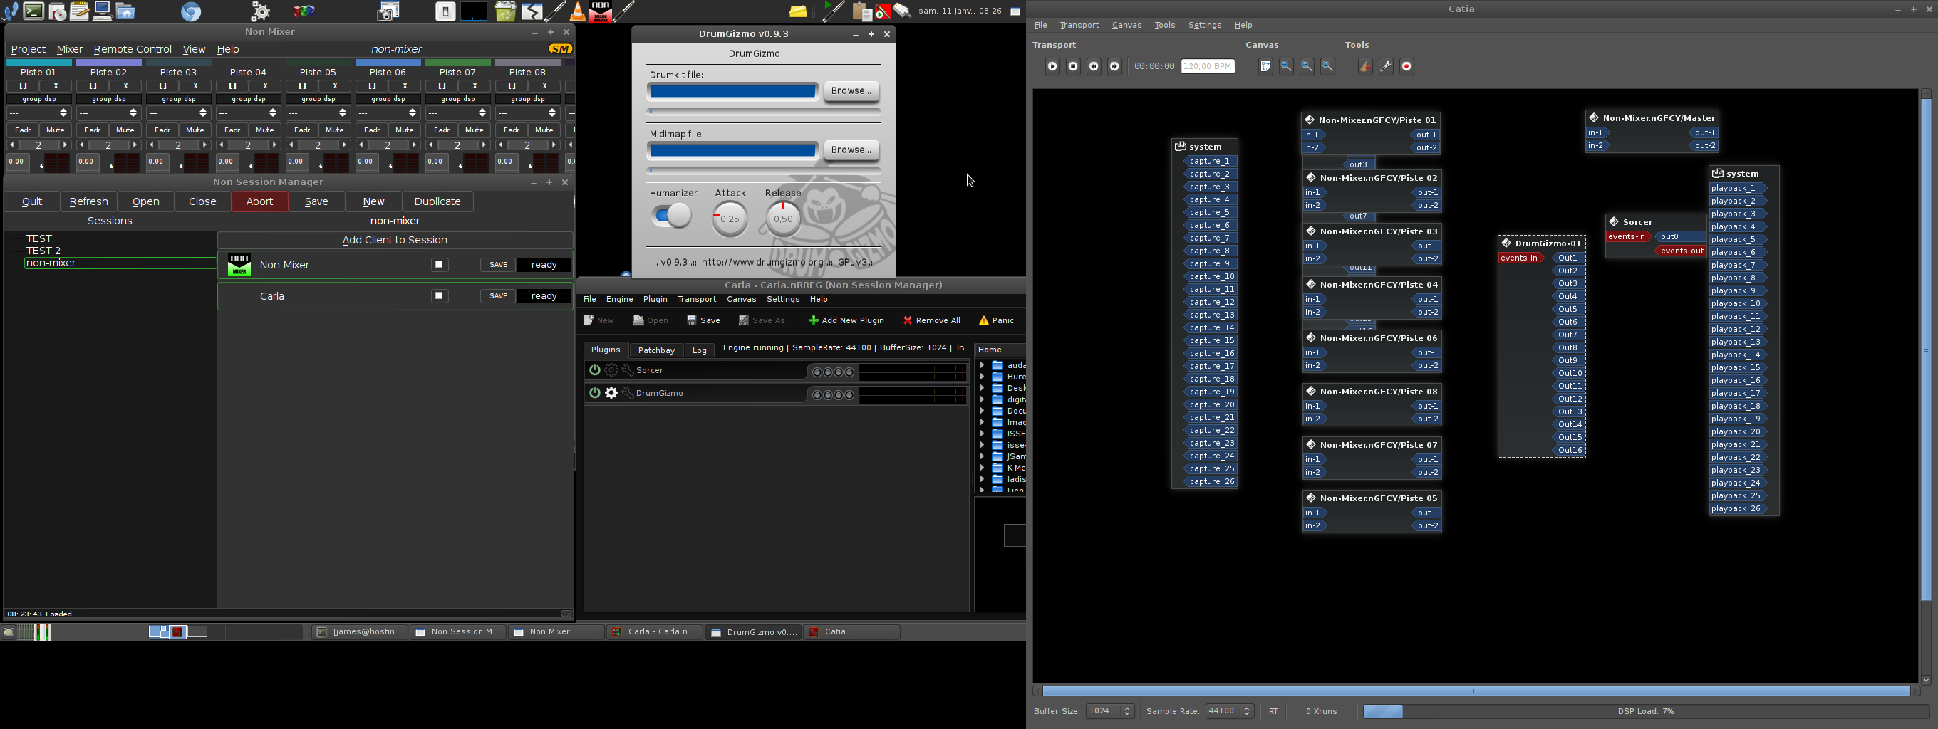Click the red record icon in Catia Tools
This screenshot has height=729, width=1938.
[x=1406, y=67]
